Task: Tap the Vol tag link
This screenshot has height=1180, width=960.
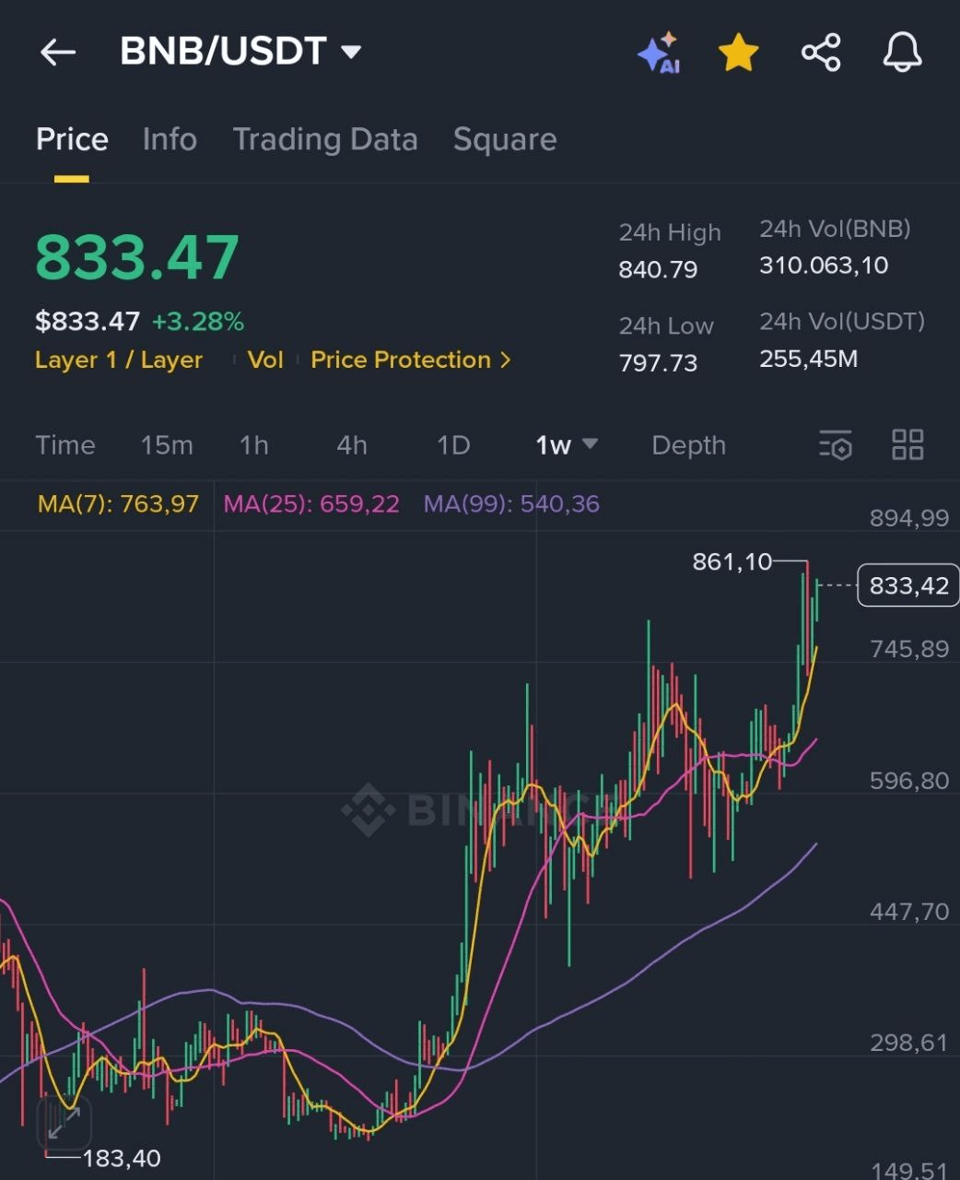Action: coord(265,360)
